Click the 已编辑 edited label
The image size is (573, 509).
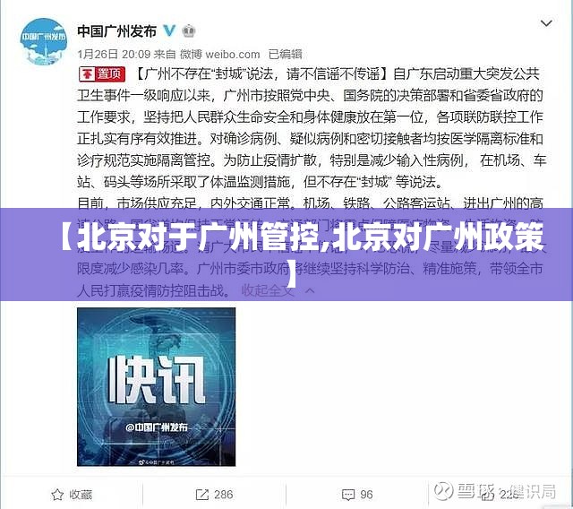tap(286, 55)
